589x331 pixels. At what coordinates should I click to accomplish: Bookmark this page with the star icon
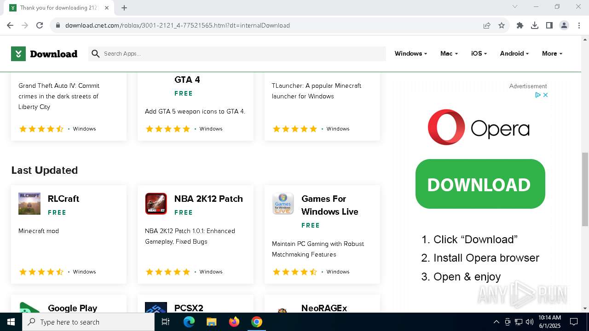pyautogui.click(x=502, y=25)
